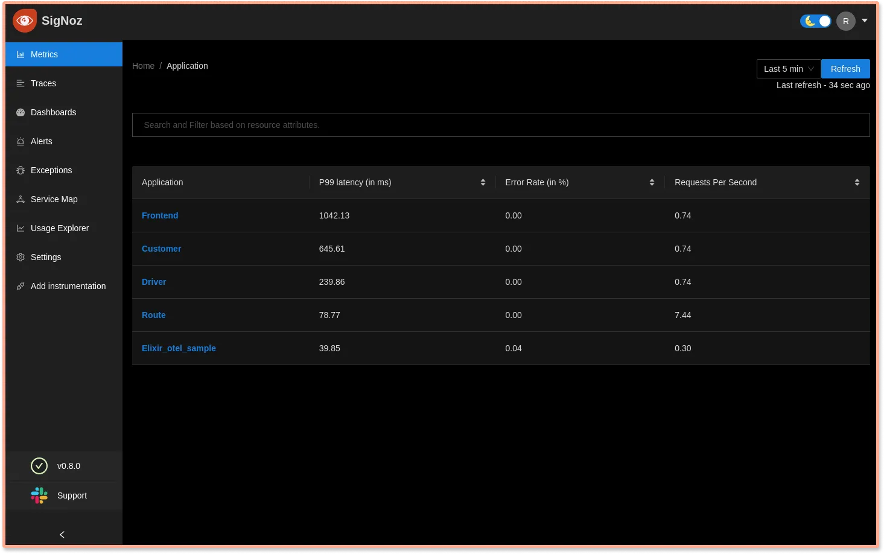
Task: Open the user menu caret dropdown
Action: click(865, 21)
